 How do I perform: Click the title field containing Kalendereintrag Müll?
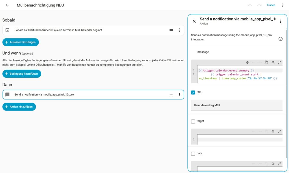click(x=237, y=105)
